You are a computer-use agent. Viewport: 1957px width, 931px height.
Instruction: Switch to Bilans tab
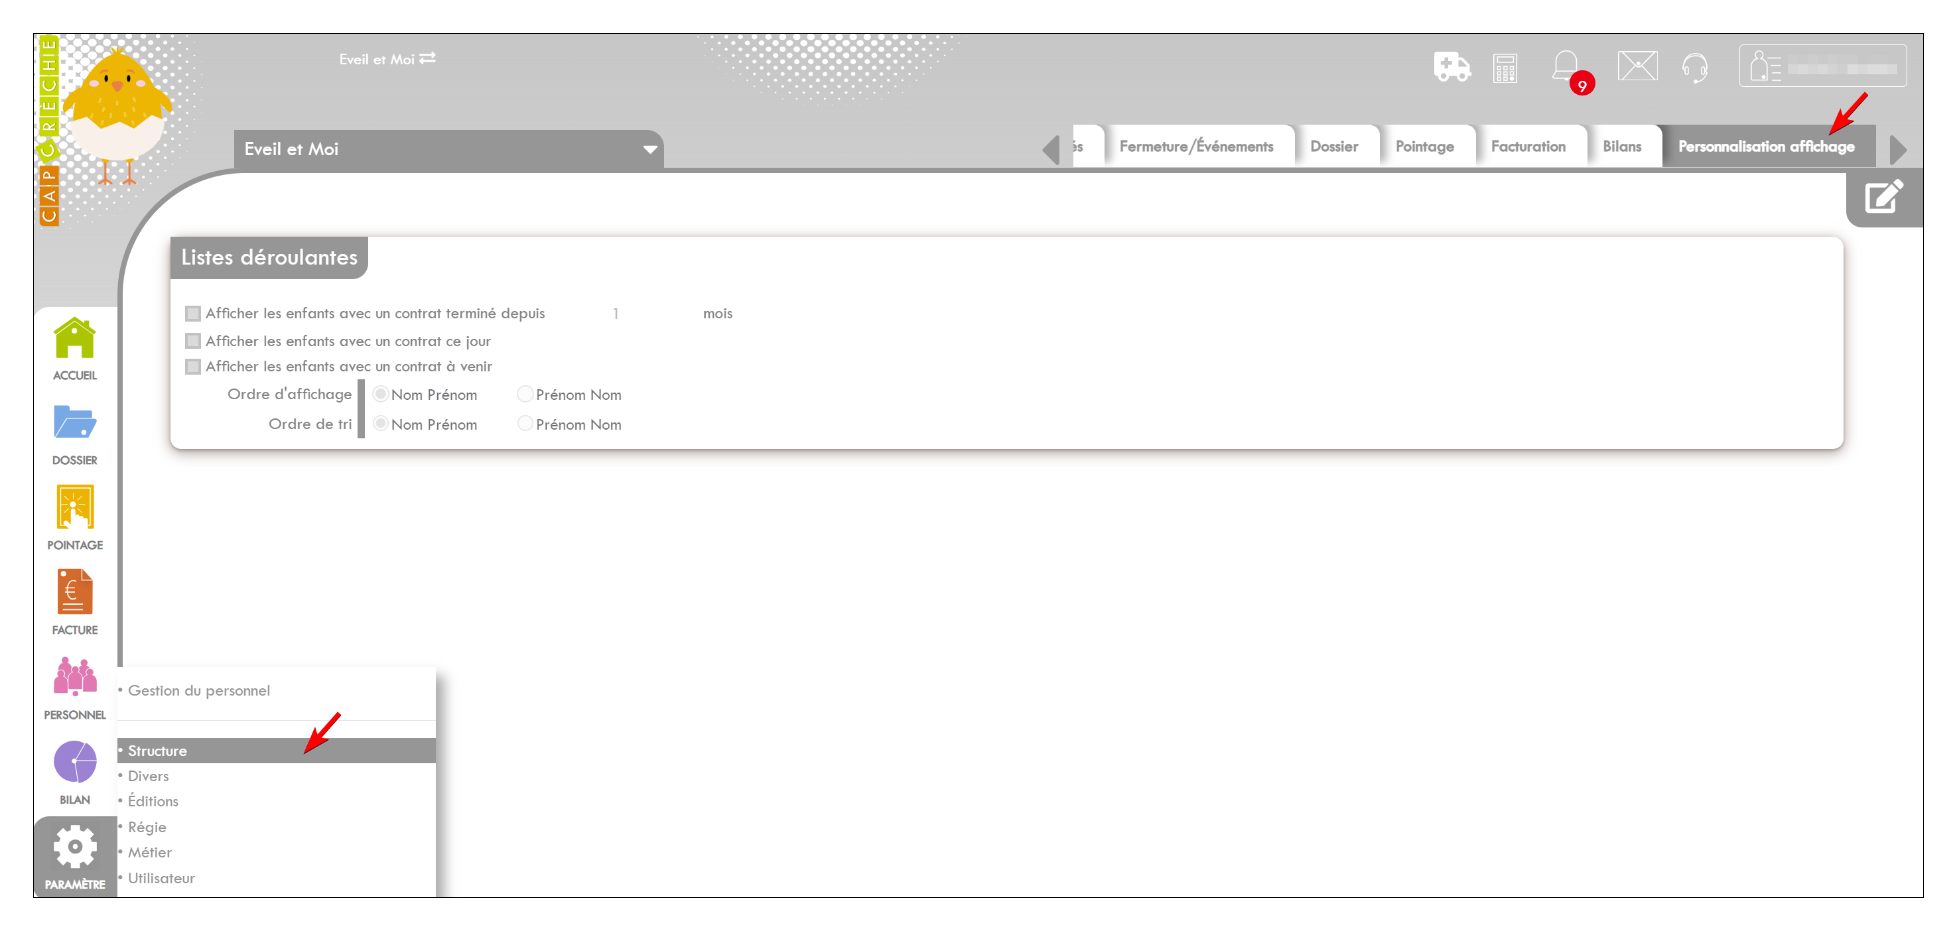1622,147
